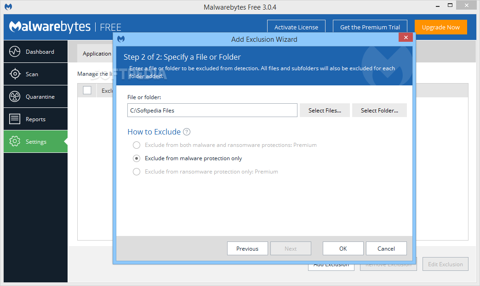Viewport: 480px width, 286px height.
Task: Click the How to Exclude help icon
Action: pyautogui.click(x=186, y=132)
